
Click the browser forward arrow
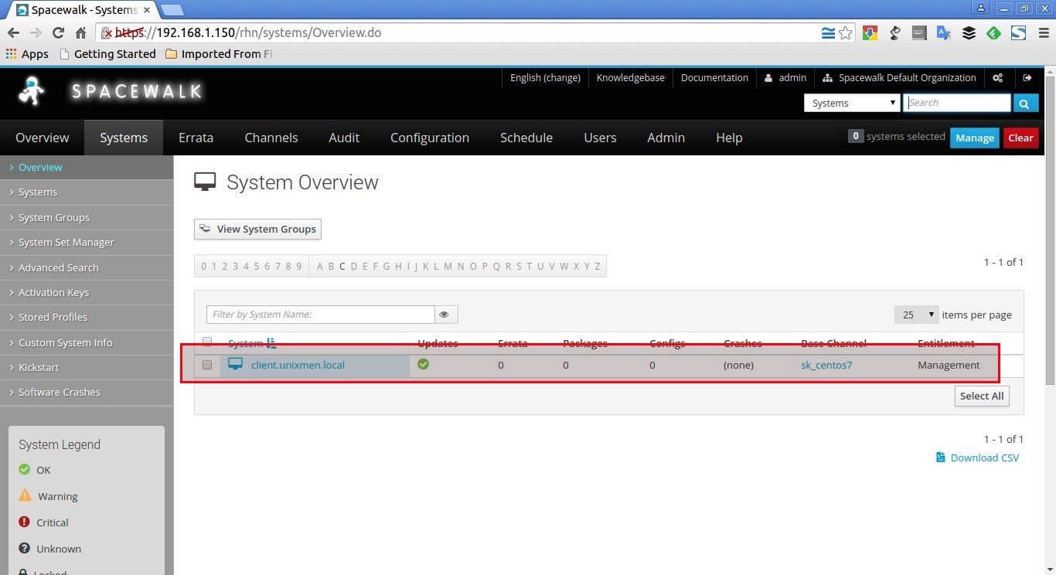(36, 33)
